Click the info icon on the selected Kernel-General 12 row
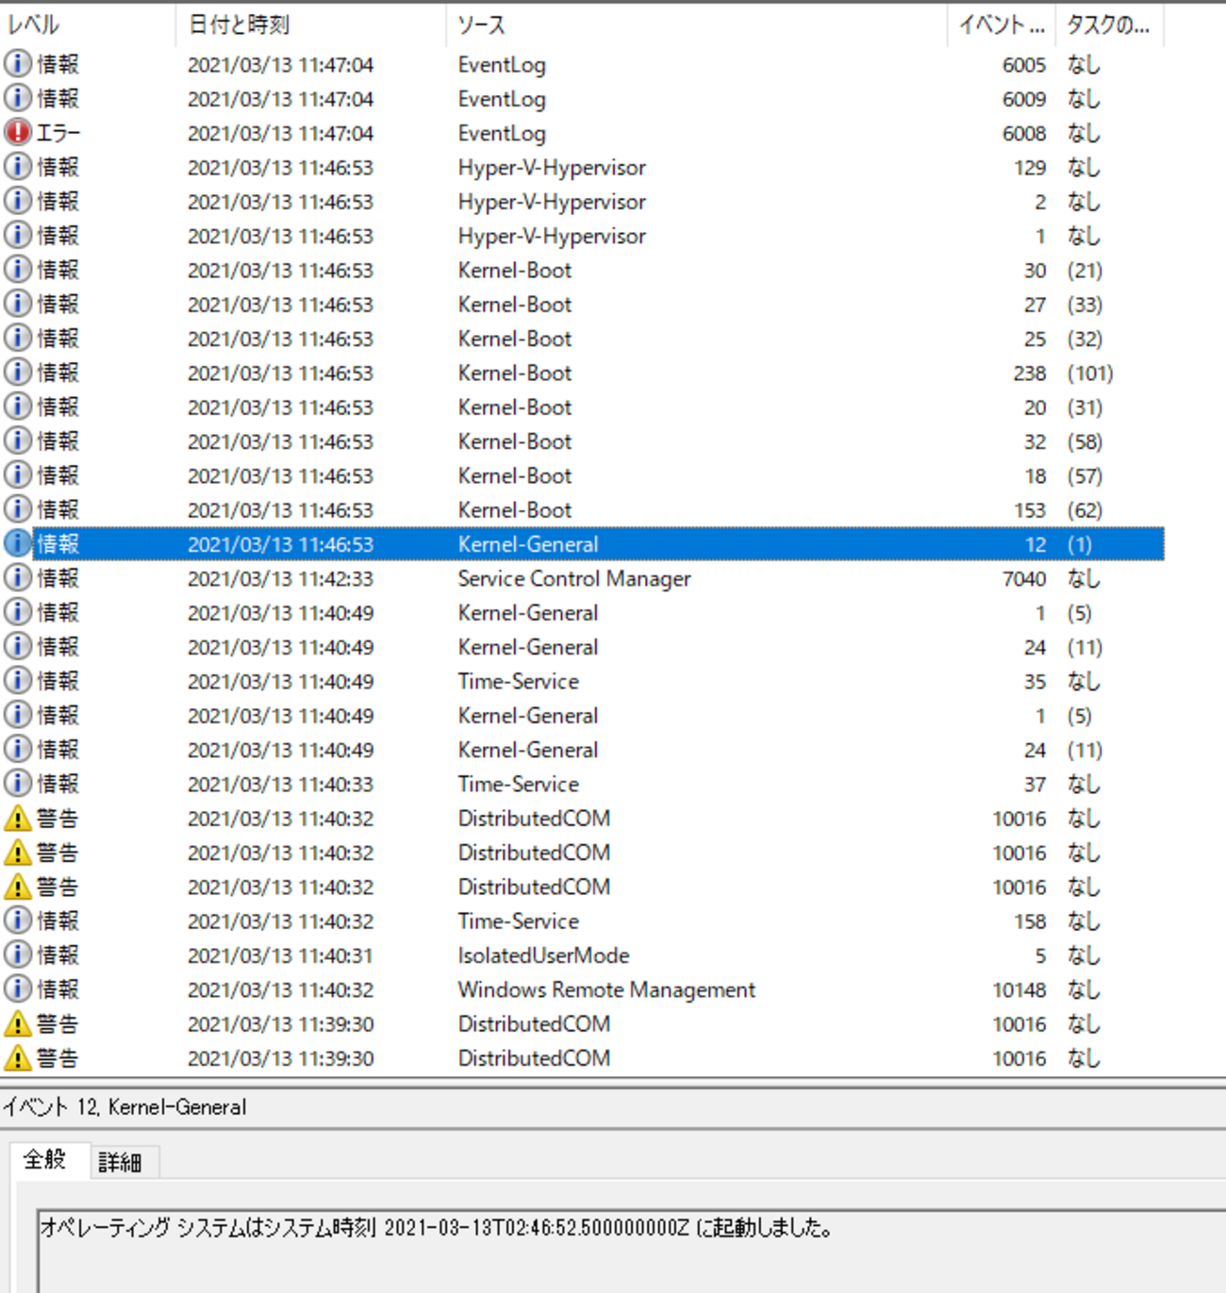Image resolution: width=1226 pixels, height=1293 pixels. tap(17, 544)
